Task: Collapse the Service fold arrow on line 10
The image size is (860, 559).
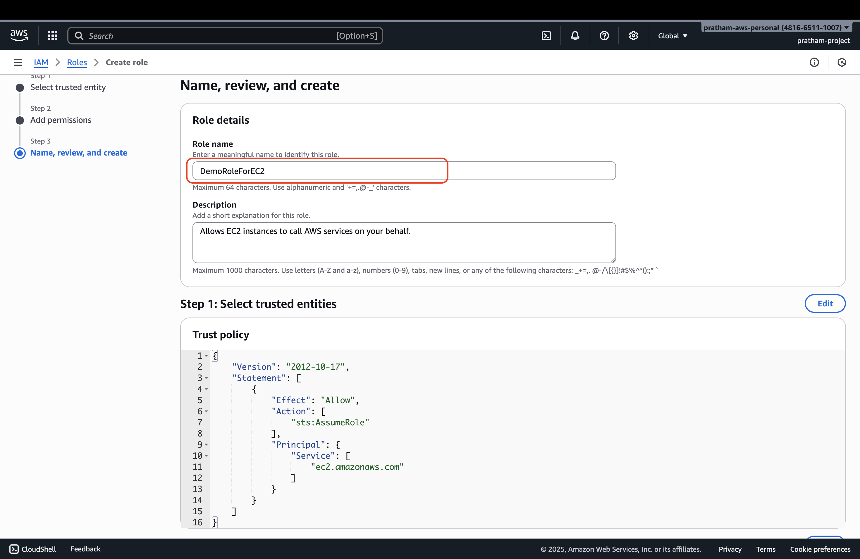Action: click(206, 456)
